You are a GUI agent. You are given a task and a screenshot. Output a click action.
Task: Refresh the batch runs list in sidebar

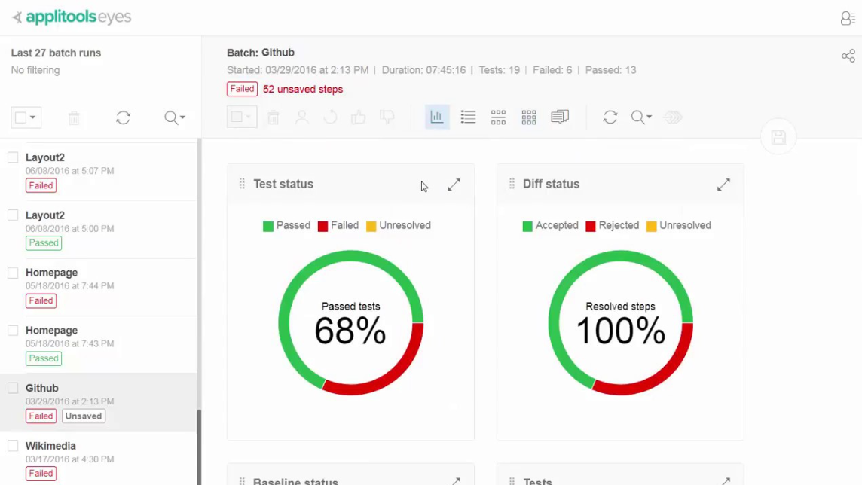(123, 117)
